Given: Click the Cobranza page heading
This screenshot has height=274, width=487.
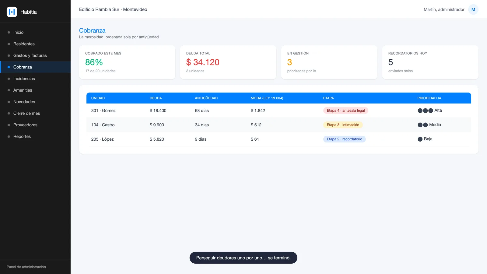Looking at the screenshot, I should [92, 30].
